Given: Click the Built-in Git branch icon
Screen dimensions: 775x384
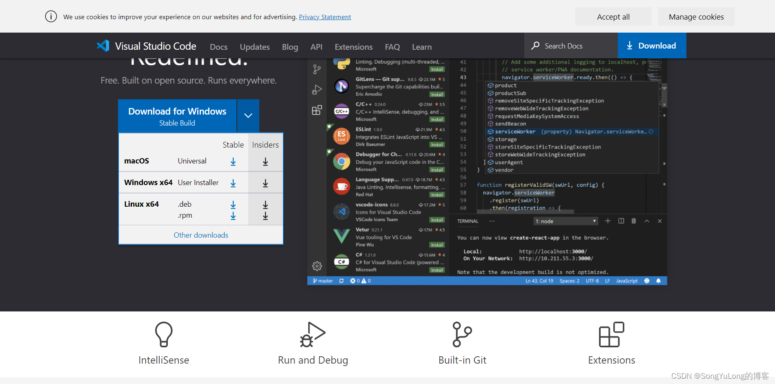Looking at the screenshot, I should (462, 334).
